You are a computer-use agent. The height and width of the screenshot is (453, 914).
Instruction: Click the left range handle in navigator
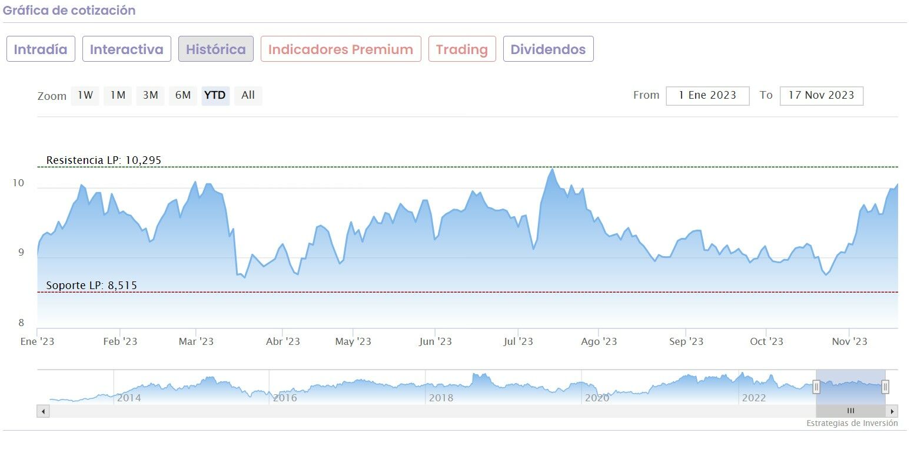[816, 387]
